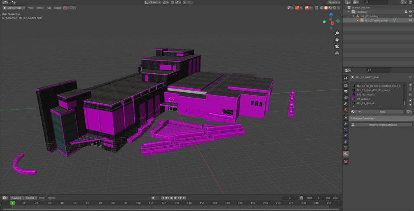This screenshot has height=211, width=414.
Task: Open the Material properties tab icon
Action: 346,154
